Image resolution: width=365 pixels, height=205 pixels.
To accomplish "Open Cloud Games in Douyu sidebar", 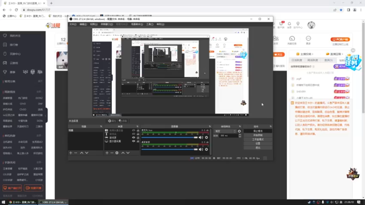I will 14,63.
